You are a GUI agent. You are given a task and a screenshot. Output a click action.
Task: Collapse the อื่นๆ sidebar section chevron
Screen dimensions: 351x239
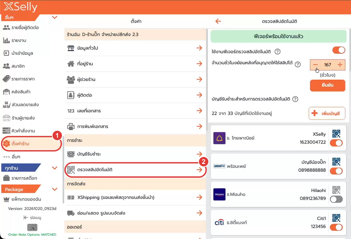pos(55,17)
